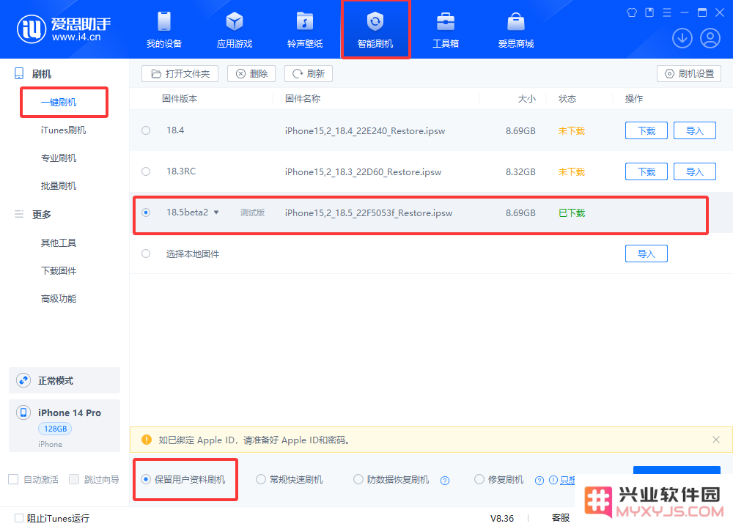Import firmware for 18.3RC row
Viewport: 733px width, 529px height.
(695, 172)
